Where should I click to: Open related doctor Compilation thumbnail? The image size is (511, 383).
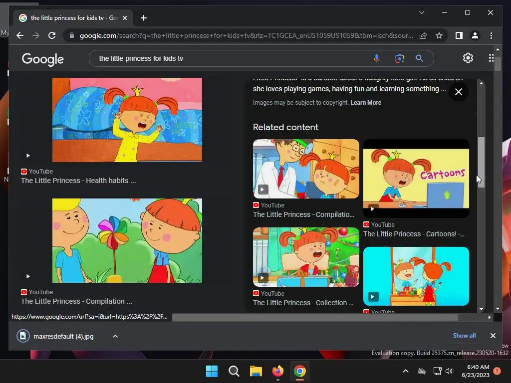pyautogui.click(x=306, y=169)
